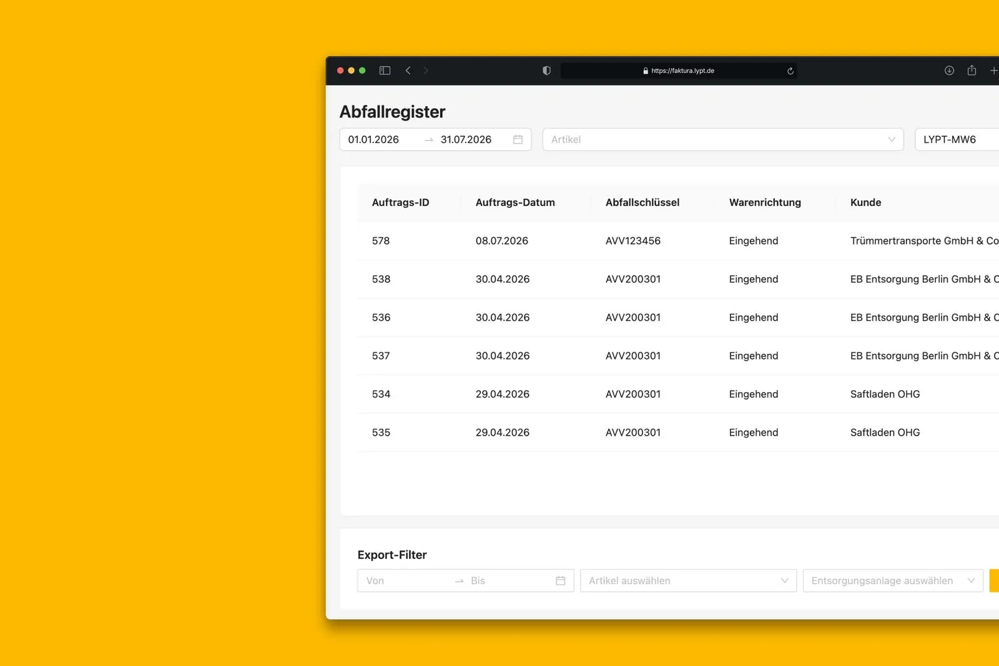The width and height of the screenshot is (999, 666).
Task: Select order ID 537
Action: pyautogui.click(x=381, y=356)
